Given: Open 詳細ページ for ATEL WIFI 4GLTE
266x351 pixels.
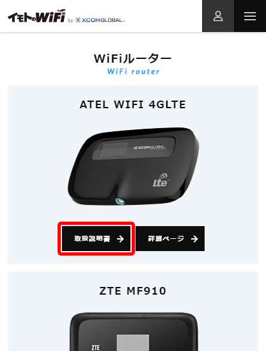Looking at the screenshot, I should coord(170,239).
